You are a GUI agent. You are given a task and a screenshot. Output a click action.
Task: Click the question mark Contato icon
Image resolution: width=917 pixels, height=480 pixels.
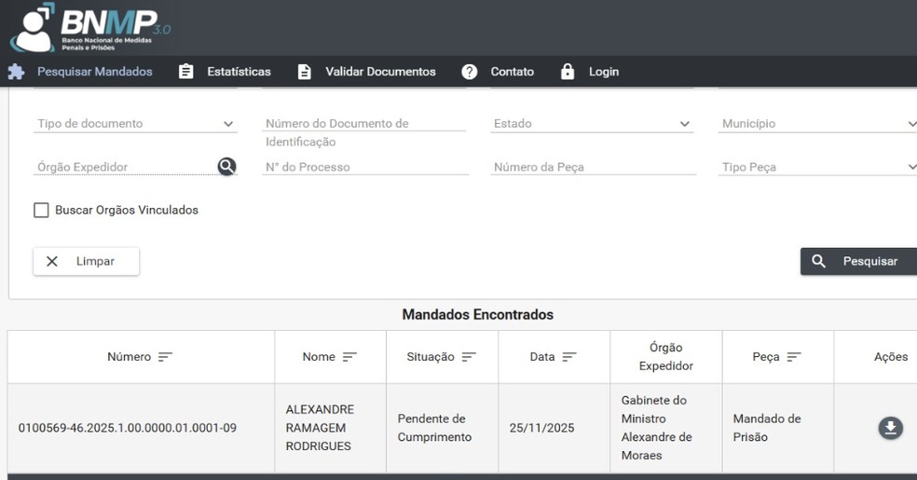click(x=470, y=72)
